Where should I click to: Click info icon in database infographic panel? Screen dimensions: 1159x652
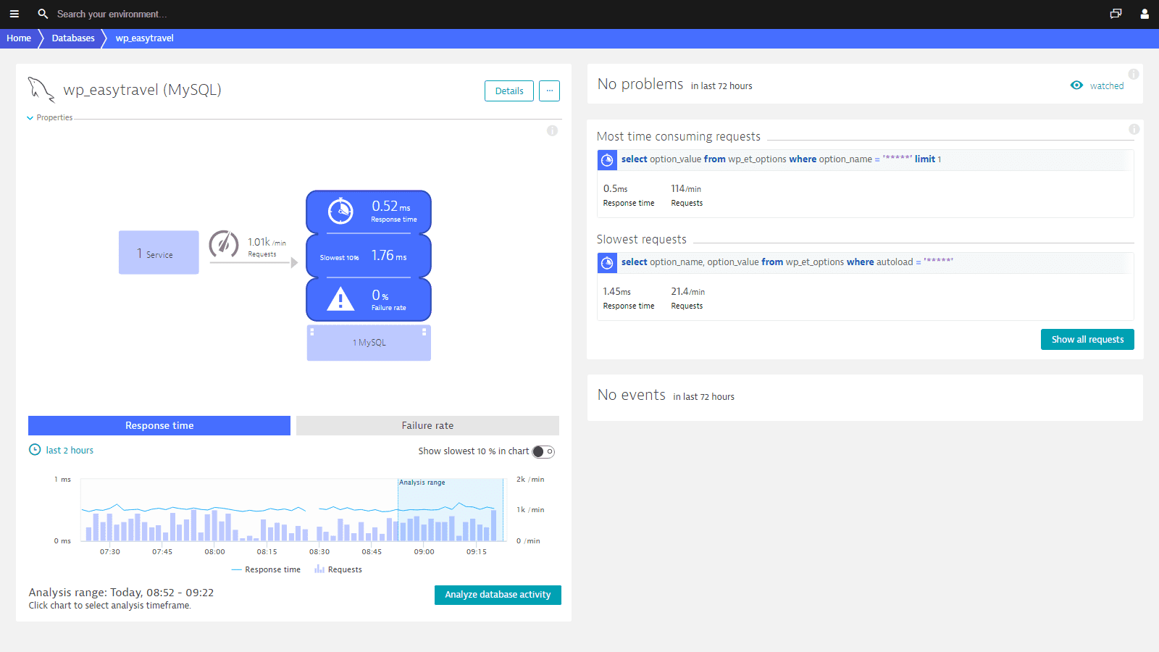pyautogui.click(x=552, y=130)
